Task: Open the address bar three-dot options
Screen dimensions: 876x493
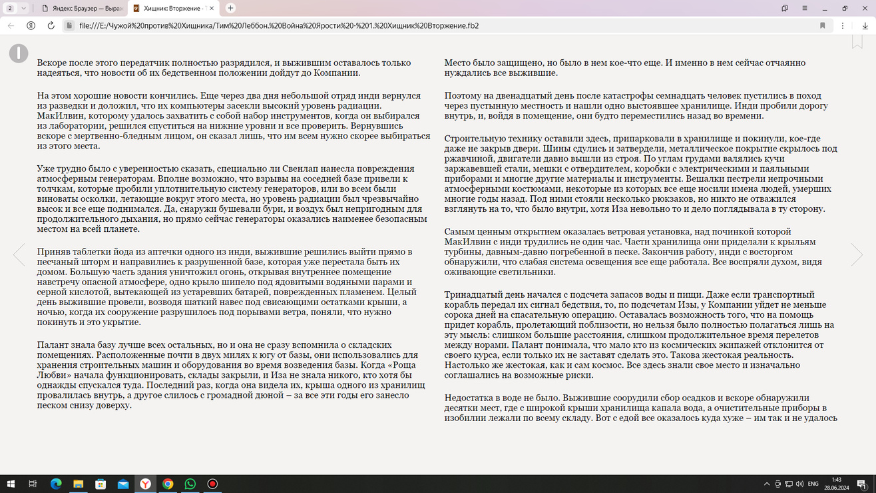Action: 843,25
